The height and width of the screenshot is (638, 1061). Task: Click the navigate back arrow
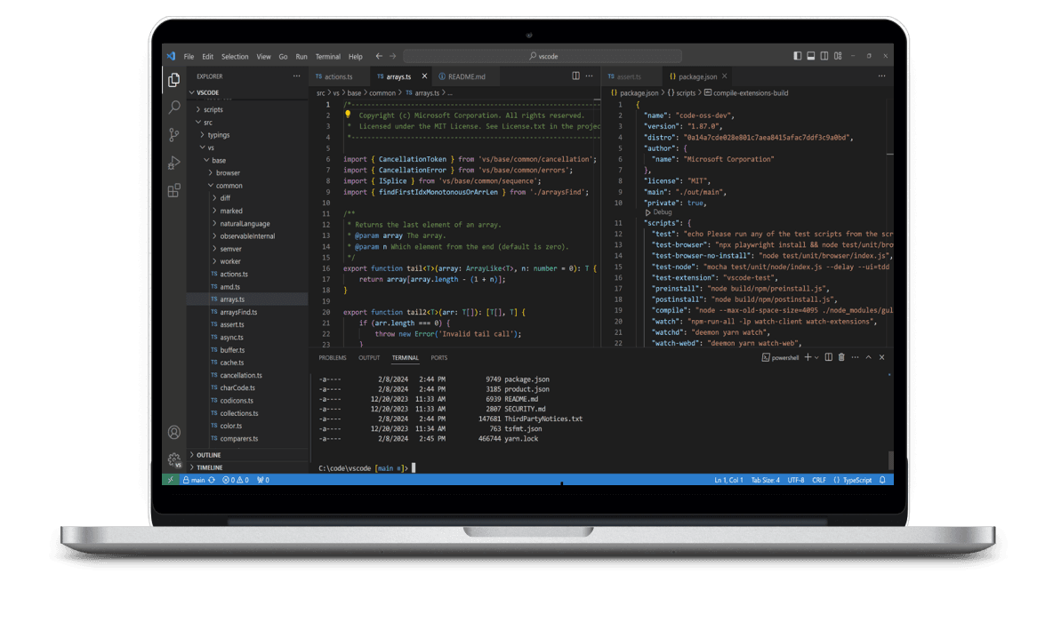point(379,56)
